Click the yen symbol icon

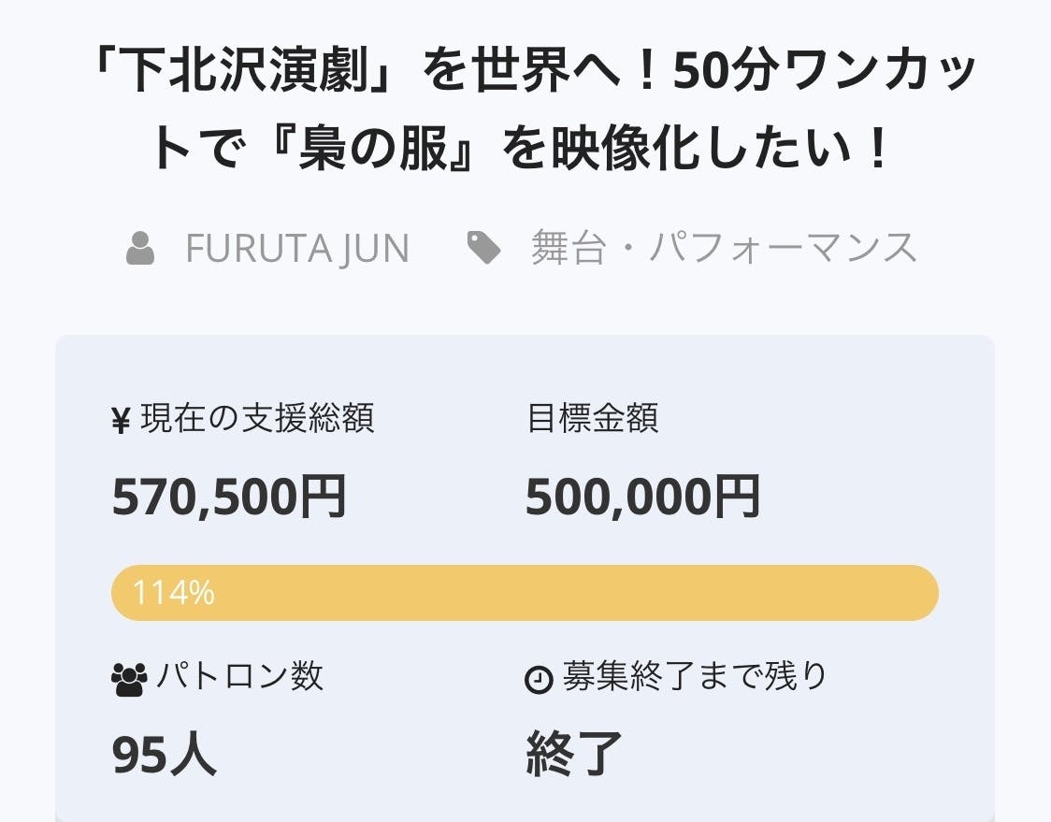pyautogui.click(x=121, y=421)
